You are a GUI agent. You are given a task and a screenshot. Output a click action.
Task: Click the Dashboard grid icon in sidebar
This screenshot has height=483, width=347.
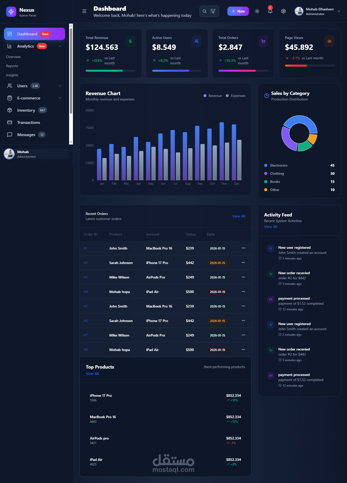pyautogui.click(x=10, y=34)
